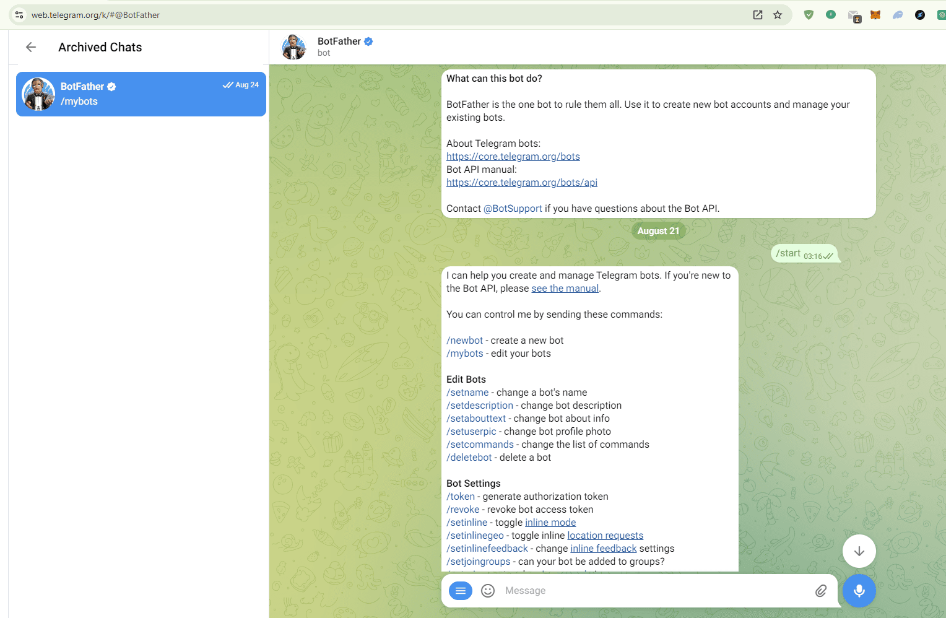
Task: Jump to latest message with down arrow
Action: pos(859,551)
